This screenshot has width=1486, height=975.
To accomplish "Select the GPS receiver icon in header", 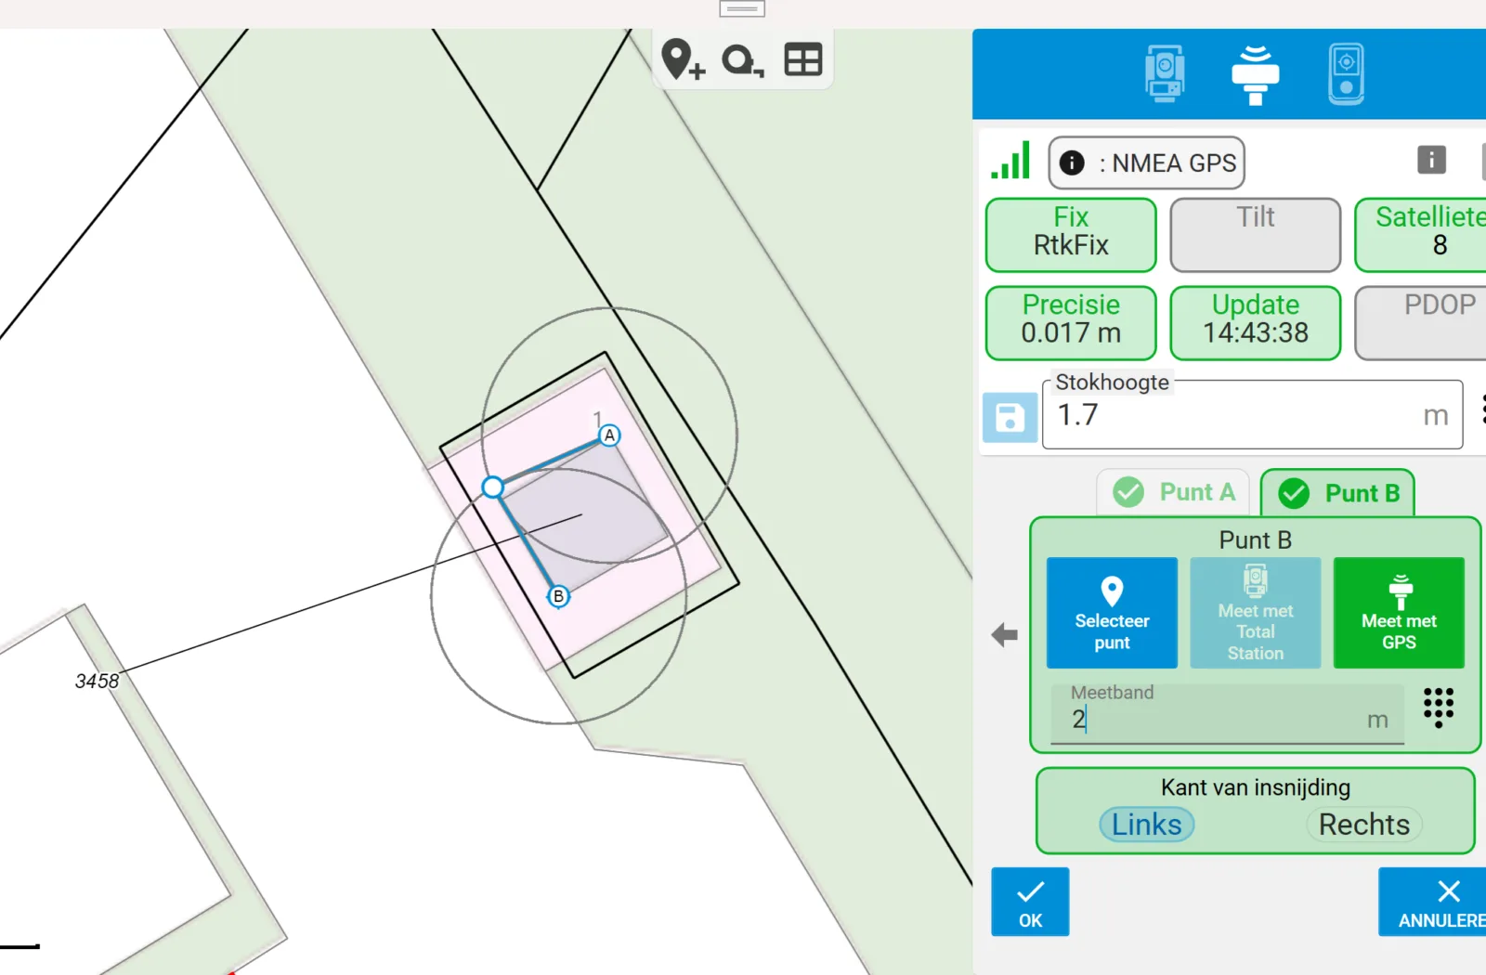I will point(1255,74).
